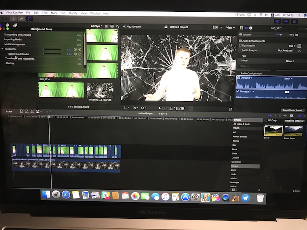The height and width of the screenshot is (230, 307).
Task: Click the insert clip edit icon
Action: [x=27, y=111]
